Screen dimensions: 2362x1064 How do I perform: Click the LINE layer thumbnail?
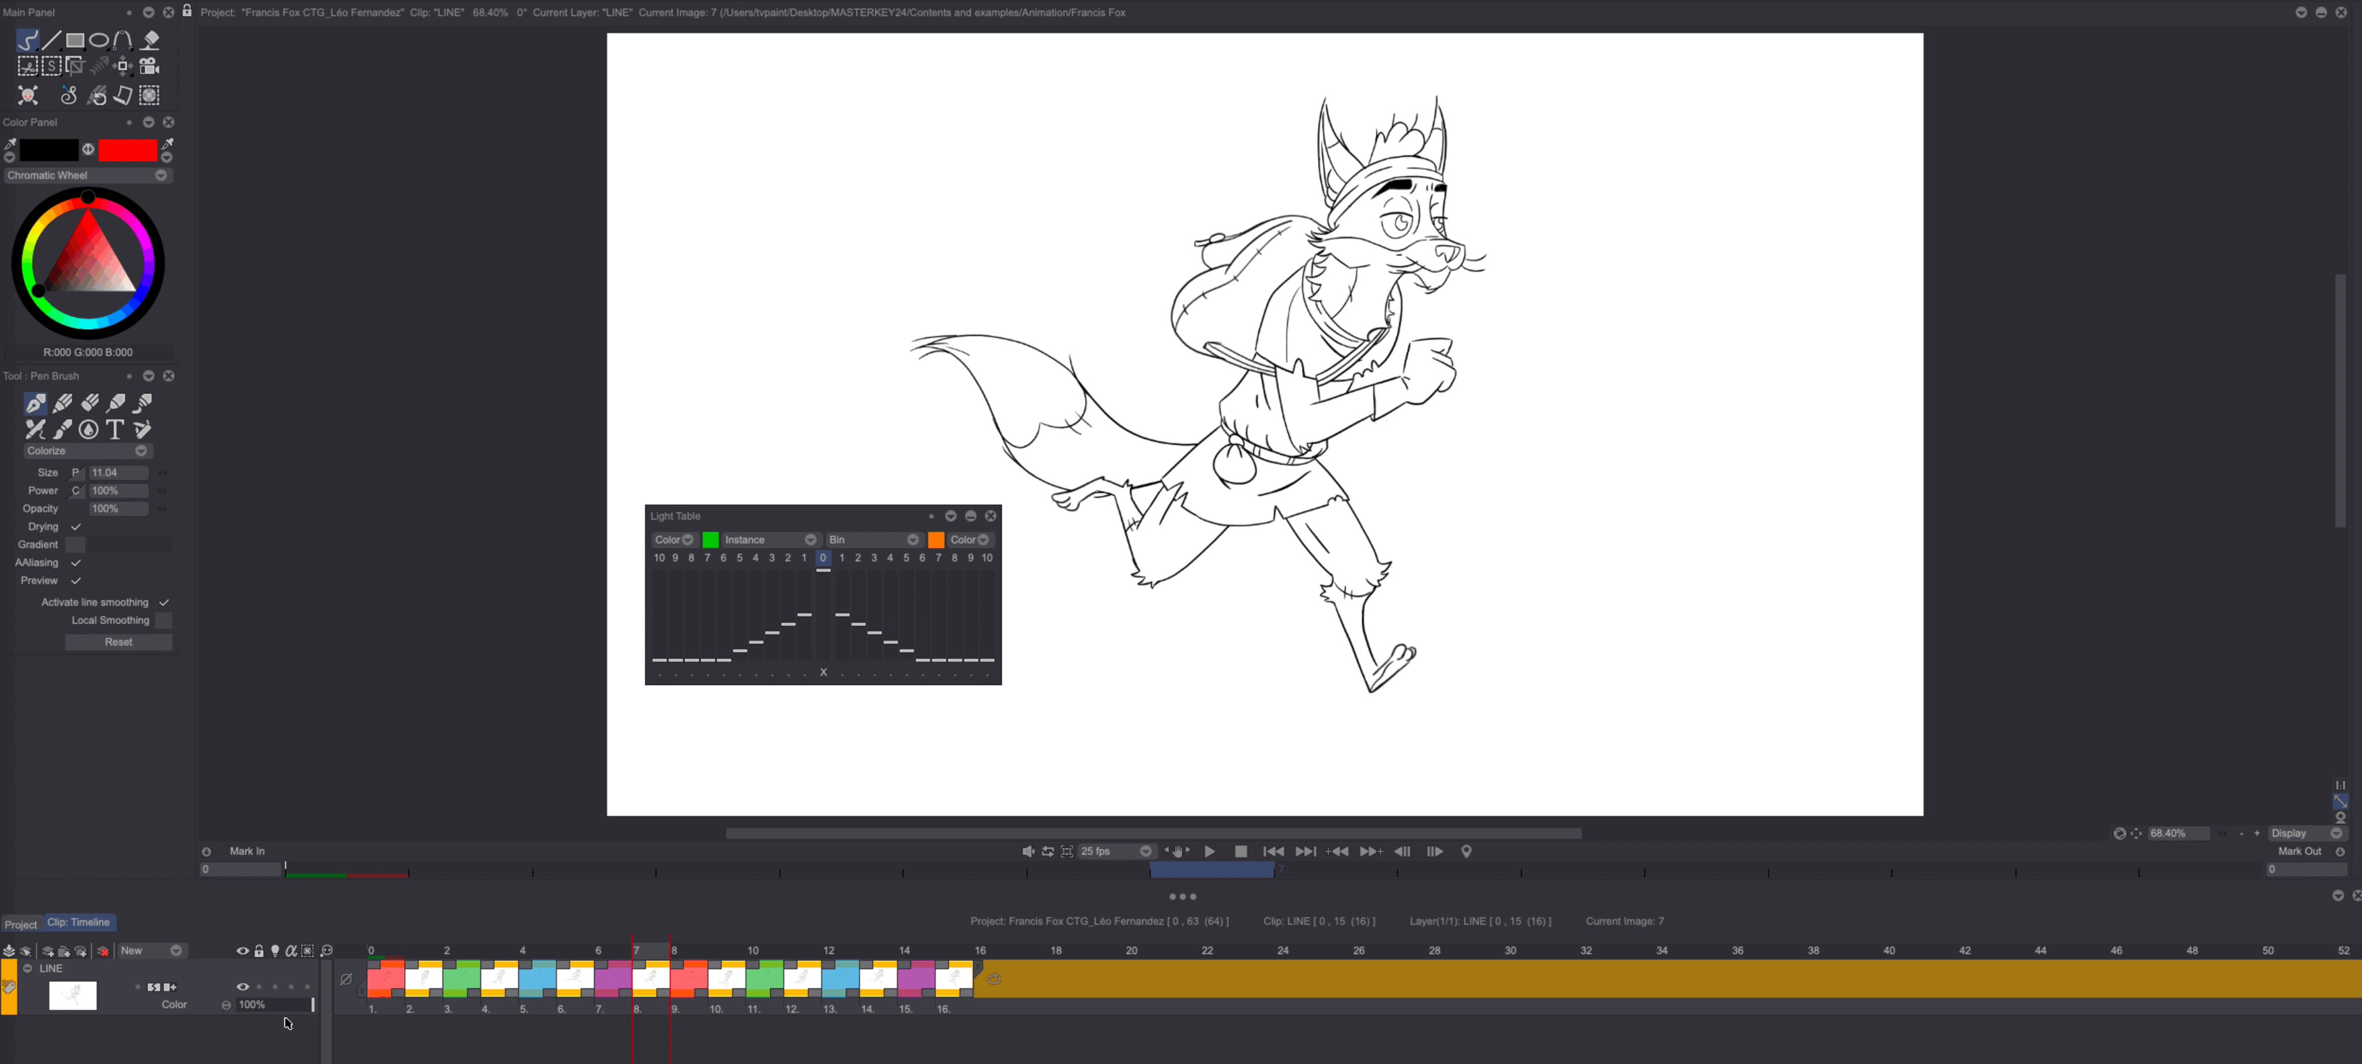pos(73,995)
